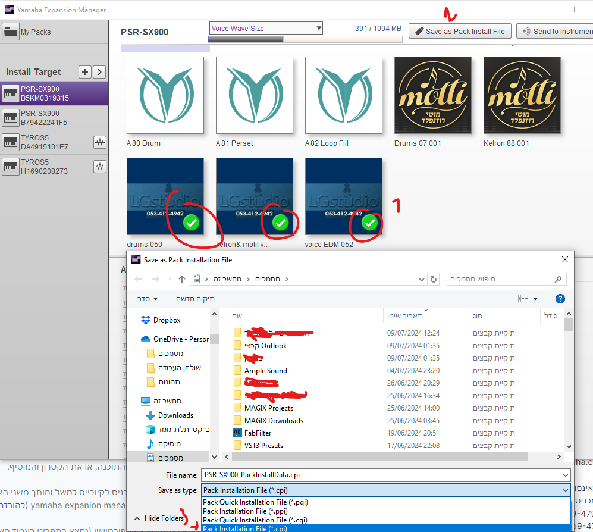Select the FabFilter item in file list
Image resolution: width=593 pixels, height=532 pixels.
point(258,433)
